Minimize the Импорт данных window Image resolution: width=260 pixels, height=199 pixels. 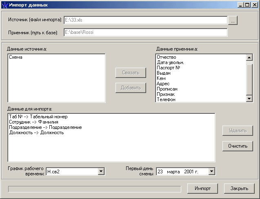point(240,5)
